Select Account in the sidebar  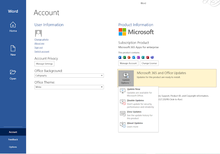tap(13, 132)
